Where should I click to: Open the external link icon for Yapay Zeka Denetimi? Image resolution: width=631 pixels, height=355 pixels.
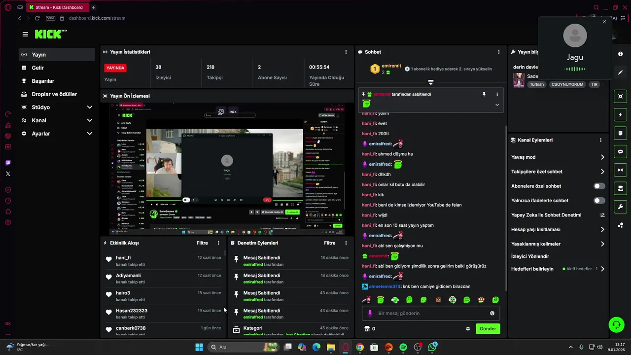pos(602,215)
